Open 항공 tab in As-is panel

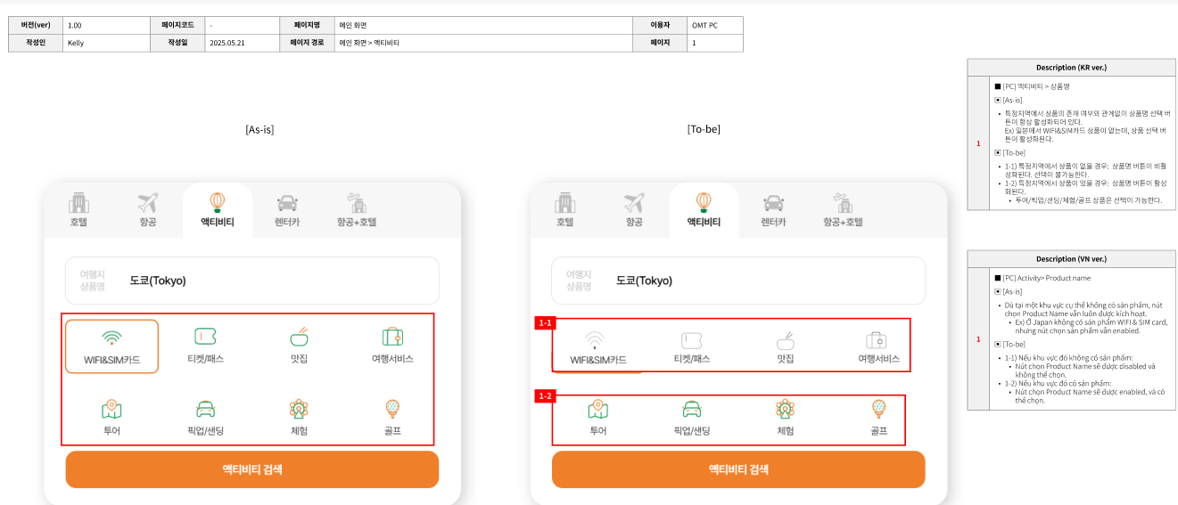click(148, 210)
